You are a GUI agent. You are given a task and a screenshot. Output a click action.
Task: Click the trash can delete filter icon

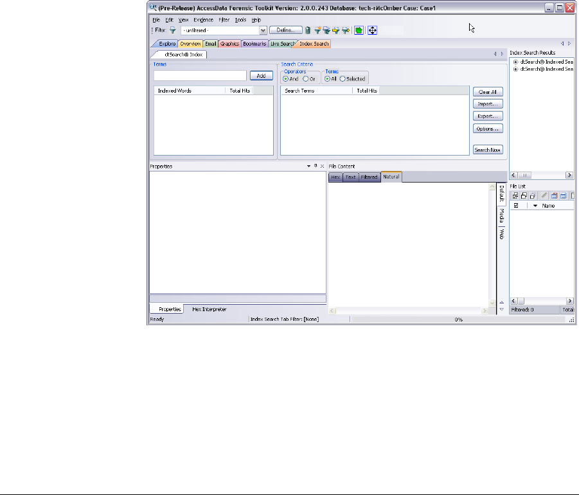click(x=308, y=30)
